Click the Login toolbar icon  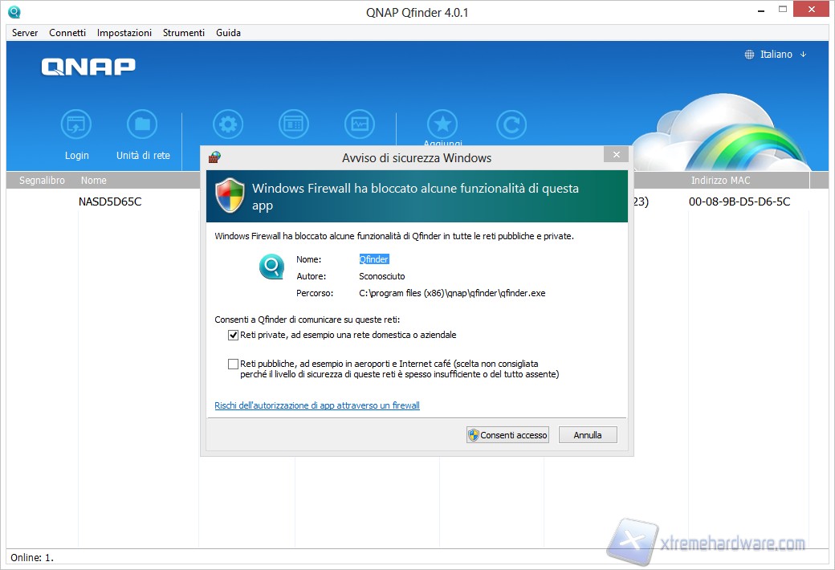coord(76,125)
